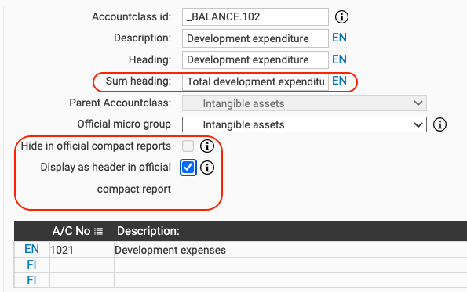Open the Parent Accountclass dropdown
The height and width of the screenshot is (292, 467).
(x=305, y=103)
